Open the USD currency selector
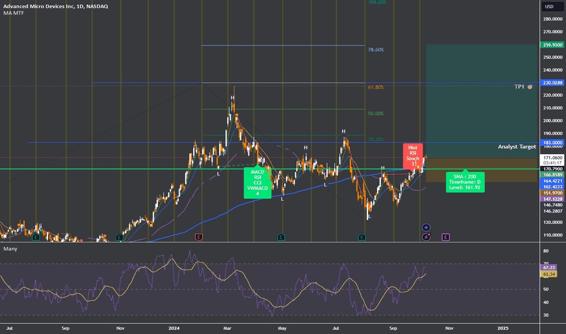The image size is (566, 334). 552,7
